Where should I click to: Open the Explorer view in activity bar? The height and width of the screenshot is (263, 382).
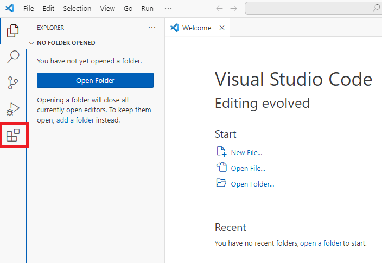pyautogui.click(x=12, y=31)
